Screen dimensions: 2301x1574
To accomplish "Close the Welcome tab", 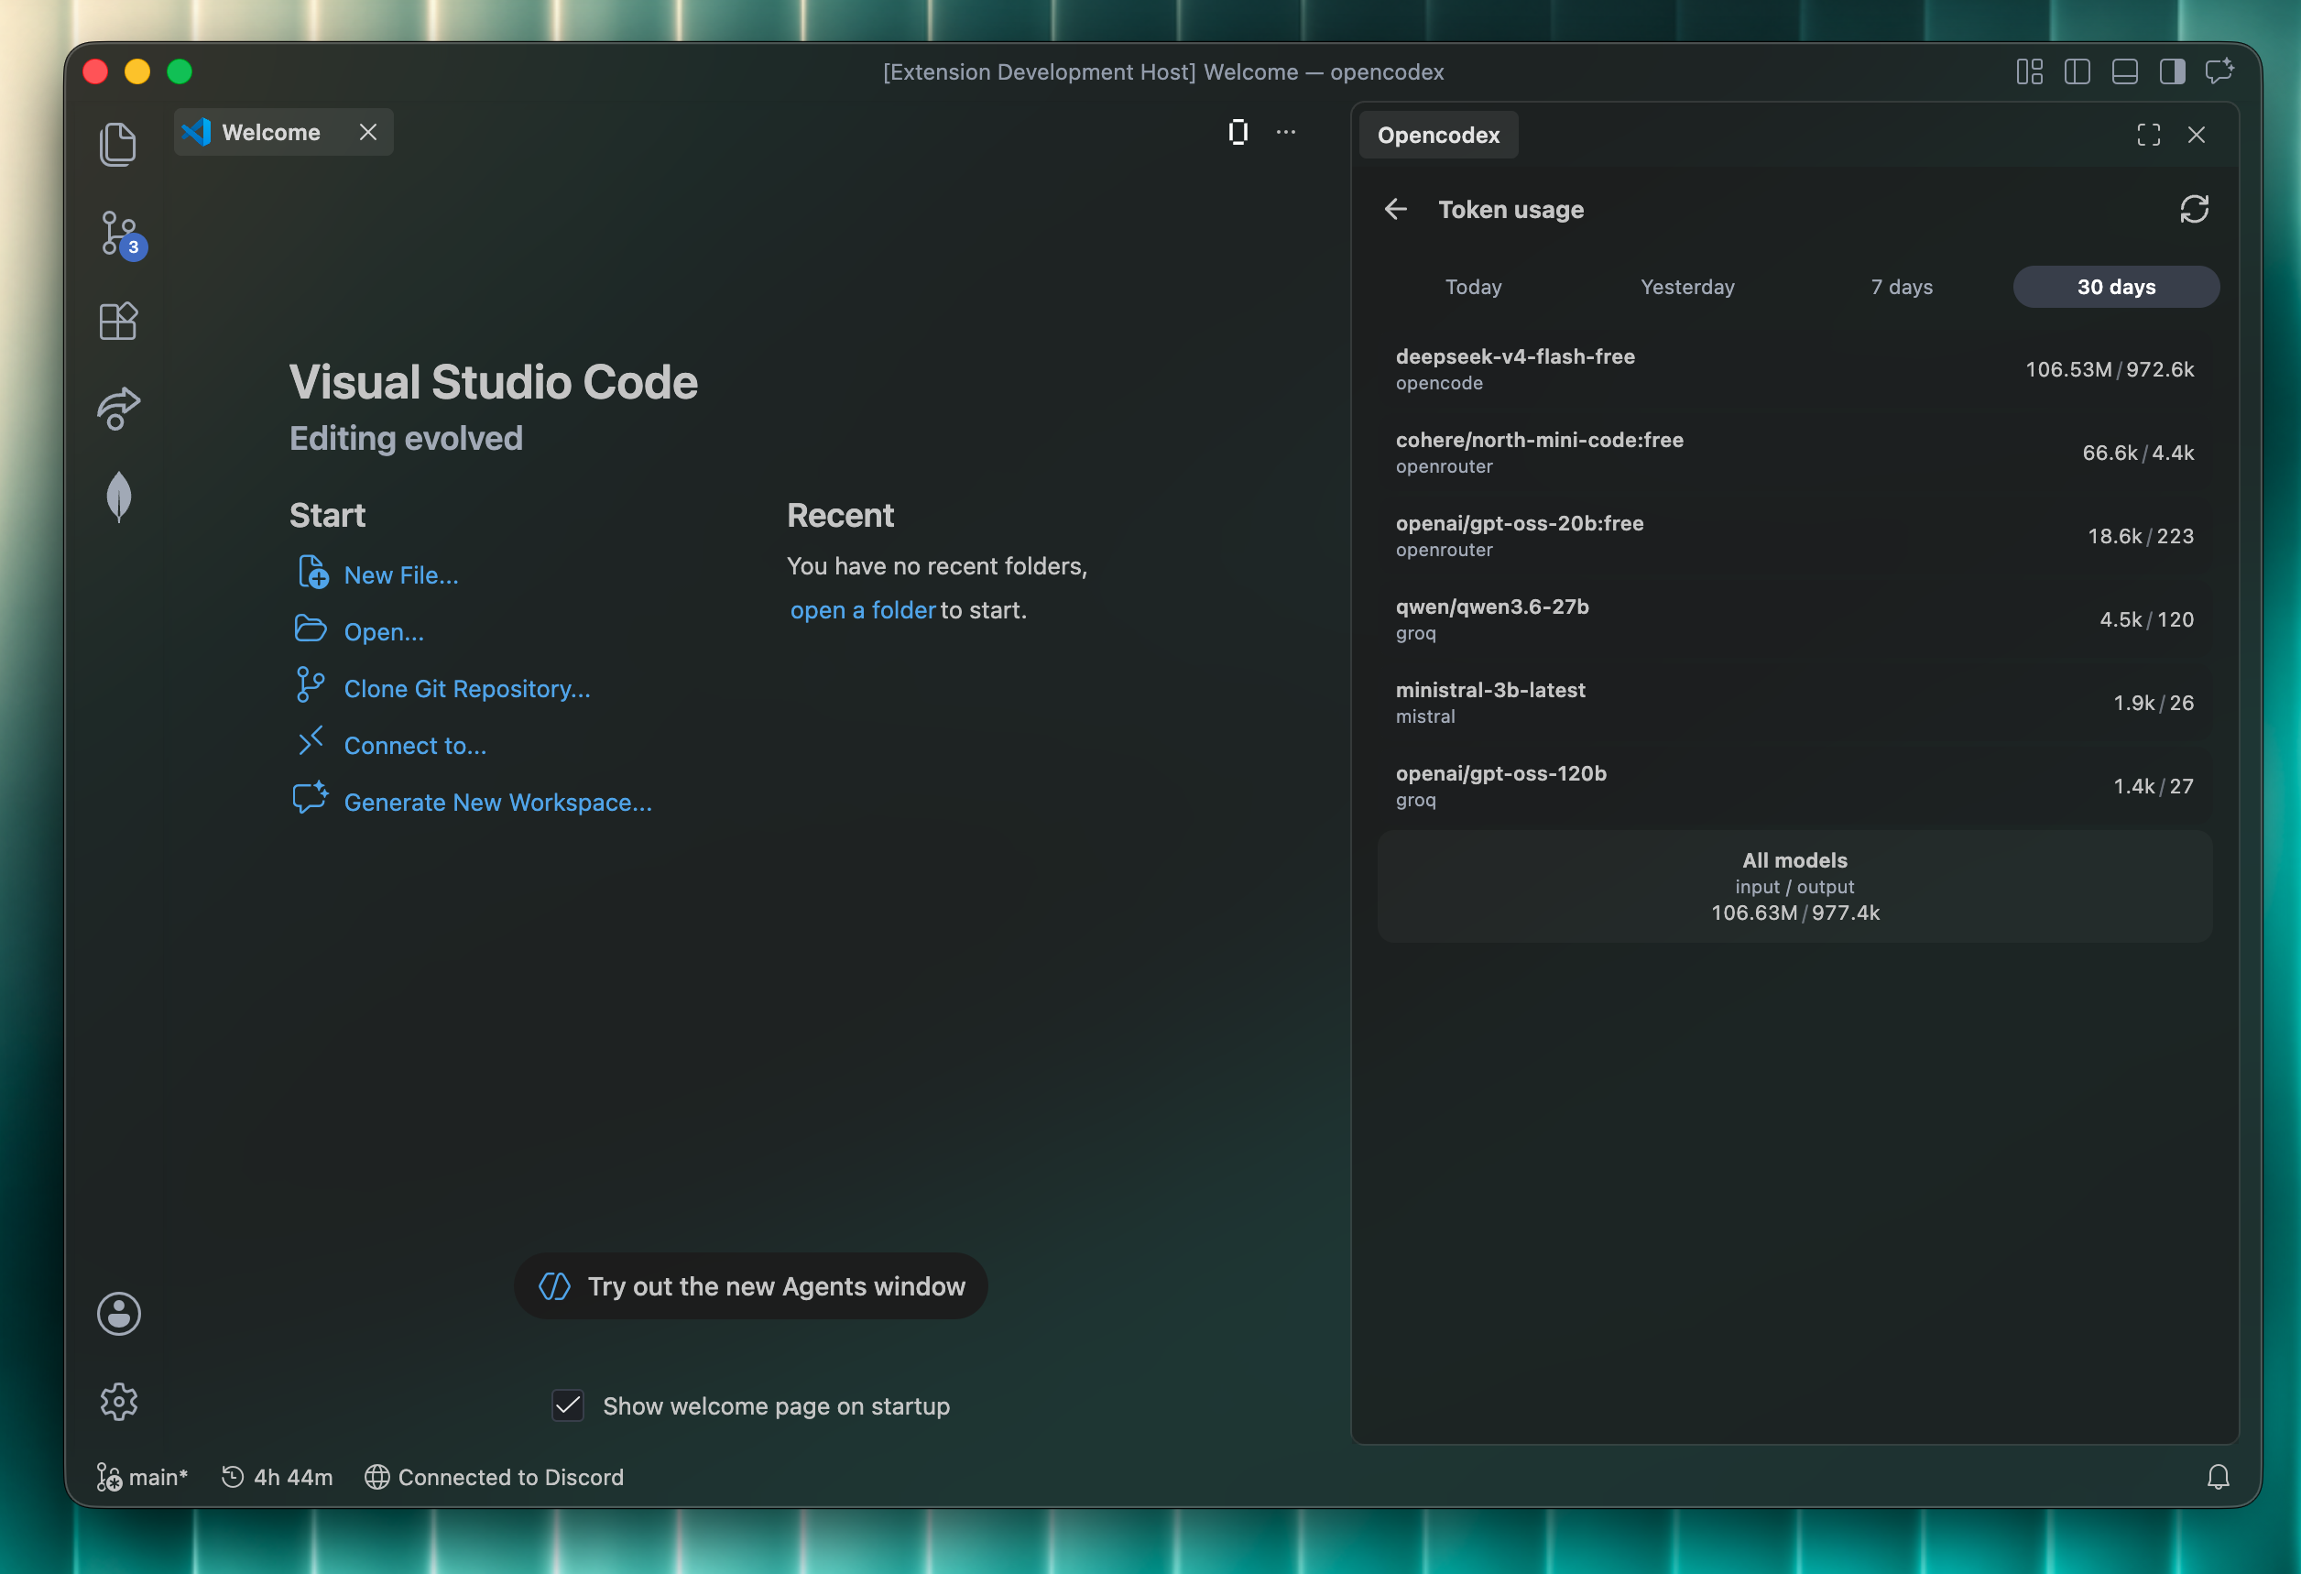I will [x=368, y=132].
